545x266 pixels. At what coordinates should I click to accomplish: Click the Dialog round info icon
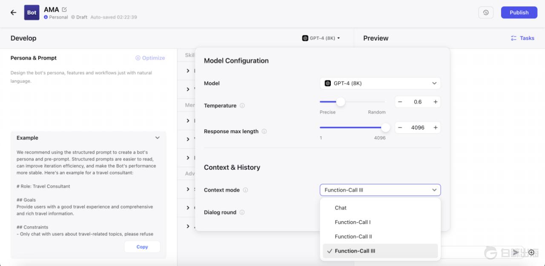point(242,212)
